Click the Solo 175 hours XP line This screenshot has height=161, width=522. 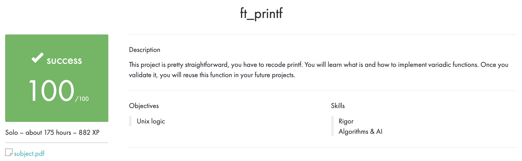point(52,132)
